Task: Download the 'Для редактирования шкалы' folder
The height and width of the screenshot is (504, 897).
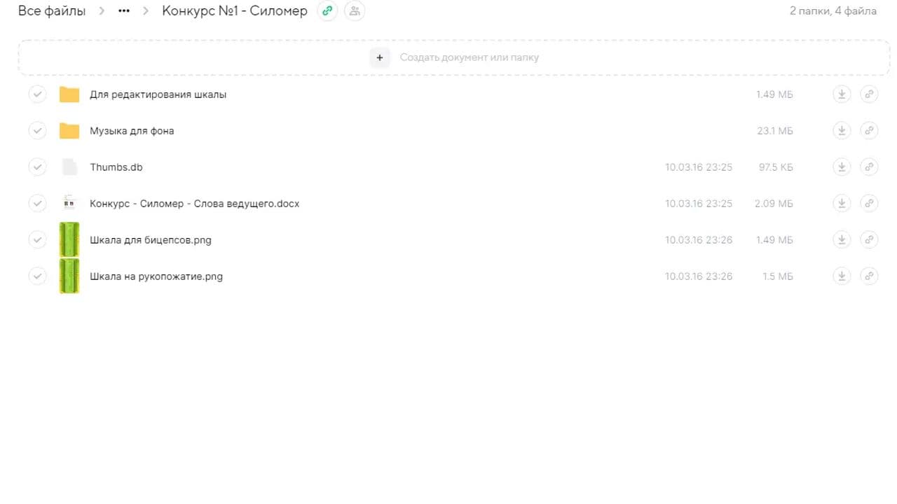Action: 841,94
